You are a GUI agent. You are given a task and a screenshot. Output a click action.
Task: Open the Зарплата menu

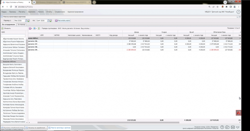click(x=32, y=12)
